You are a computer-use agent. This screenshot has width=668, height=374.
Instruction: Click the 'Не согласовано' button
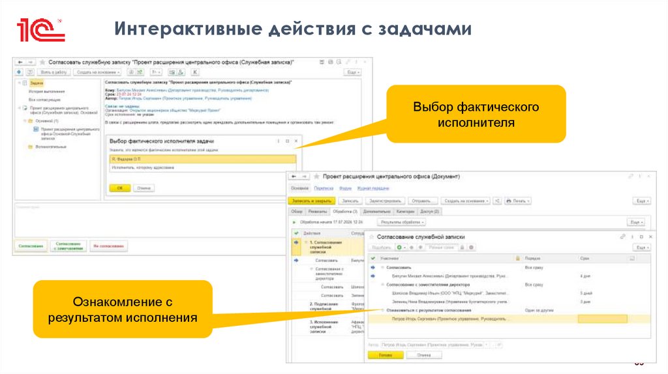(x=109, y=246)
